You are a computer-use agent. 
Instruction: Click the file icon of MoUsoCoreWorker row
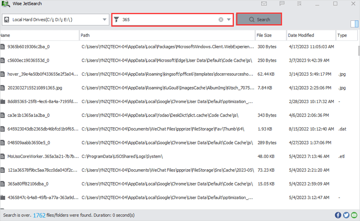click(x=3, y=157)
